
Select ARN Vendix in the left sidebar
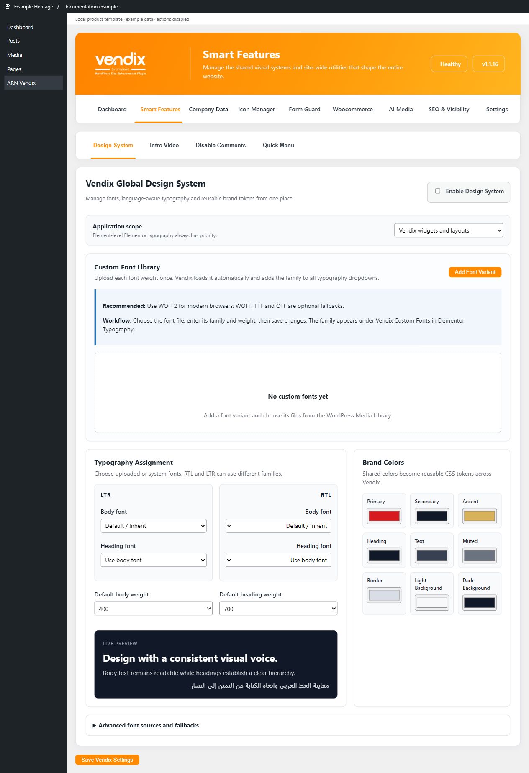point(33,83)
